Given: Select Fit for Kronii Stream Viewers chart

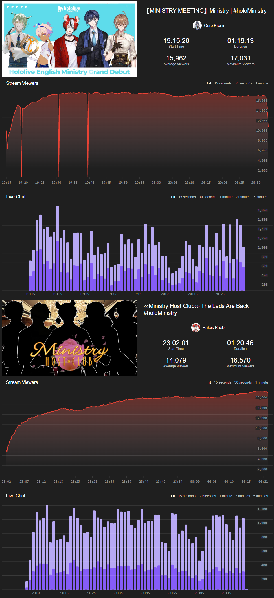Looking at the screenshot, I should 209,83.
